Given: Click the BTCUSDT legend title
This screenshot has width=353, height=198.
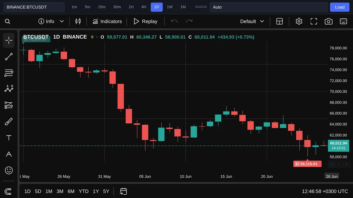Looking at the screenshot, I should pyautogui.click(x=36, y=37).
